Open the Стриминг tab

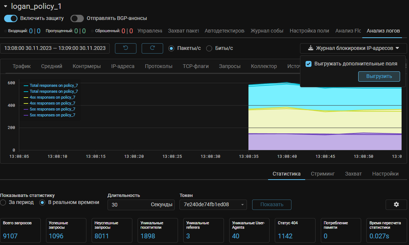tap(323, 174)
